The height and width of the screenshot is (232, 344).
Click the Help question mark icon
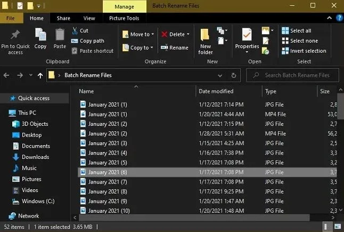coord(339,18)
